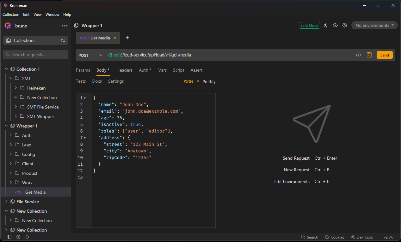Screen dimensions: 401x242
Task: Open collection settings gear icon in header
Action: click(x=345, y=25)
